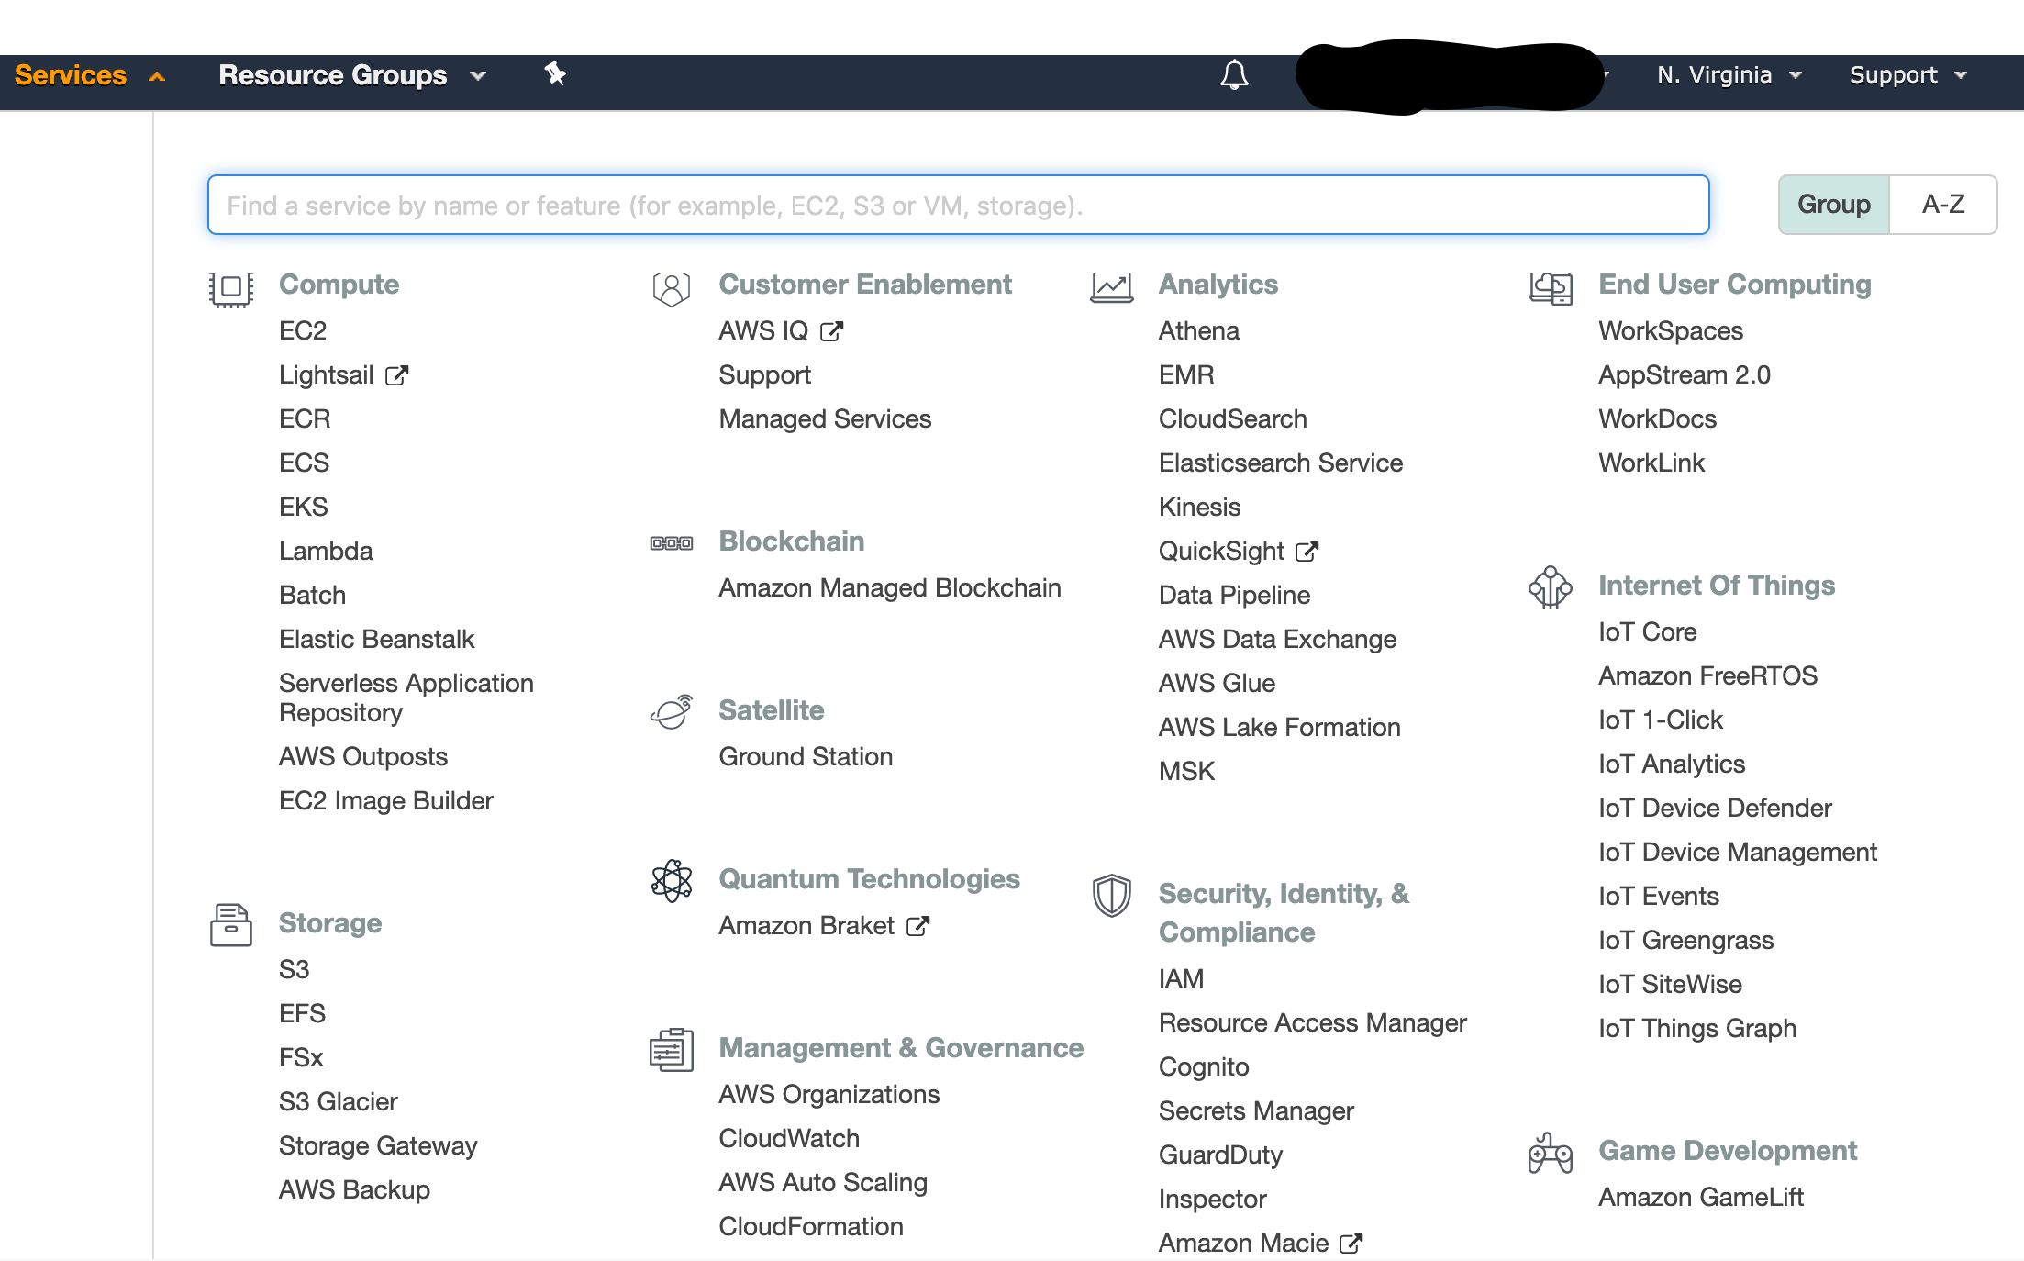
Task: Focus the Find a service search box
Action: [x=959, y=205]
